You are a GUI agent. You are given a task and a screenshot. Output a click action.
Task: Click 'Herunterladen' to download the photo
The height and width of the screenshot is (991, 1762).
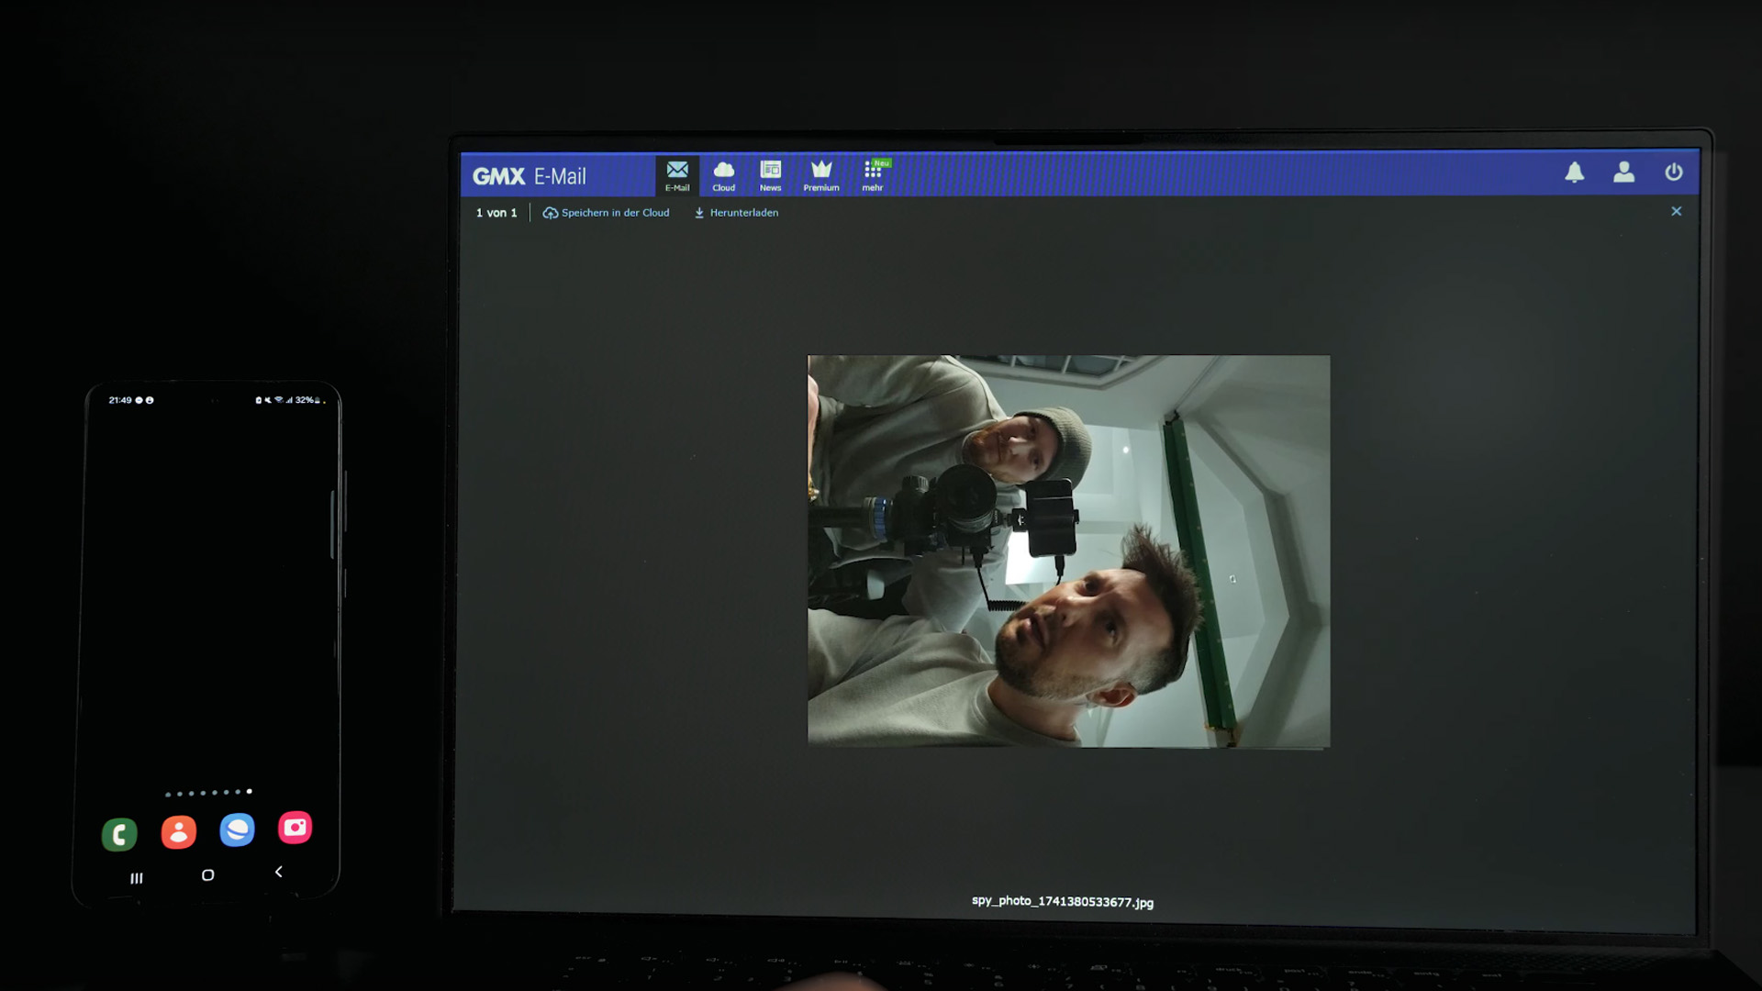point(736,213)
